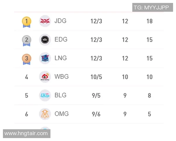This screenshot has height=141, width=176.
Task: Click the gold first-place medal
Action: pos(26,21)
